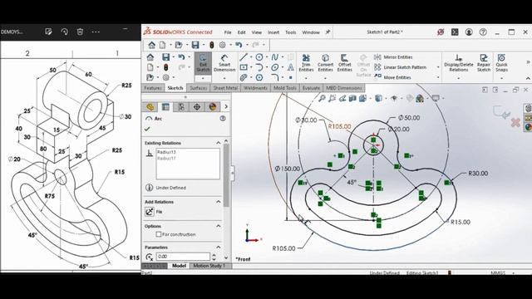Switch to the Sheet Metal tab
The width and height of the screenshot is (532, 299).
[x=225, y=88]
